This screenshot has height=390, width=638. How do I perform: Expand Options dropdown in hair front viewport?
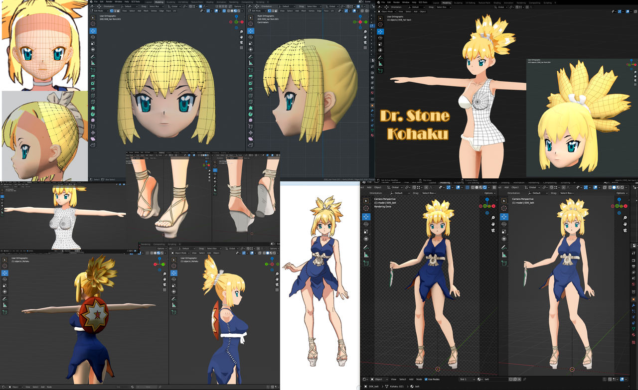239,6
